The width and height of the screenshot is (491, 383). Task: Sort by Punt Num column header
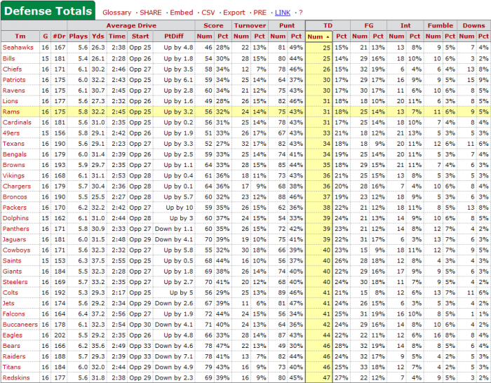(278, 36)
